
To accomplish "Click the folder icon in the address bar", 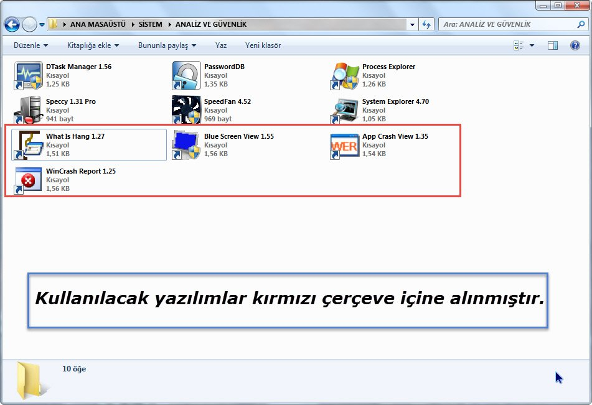I will [x=54, y=24].
